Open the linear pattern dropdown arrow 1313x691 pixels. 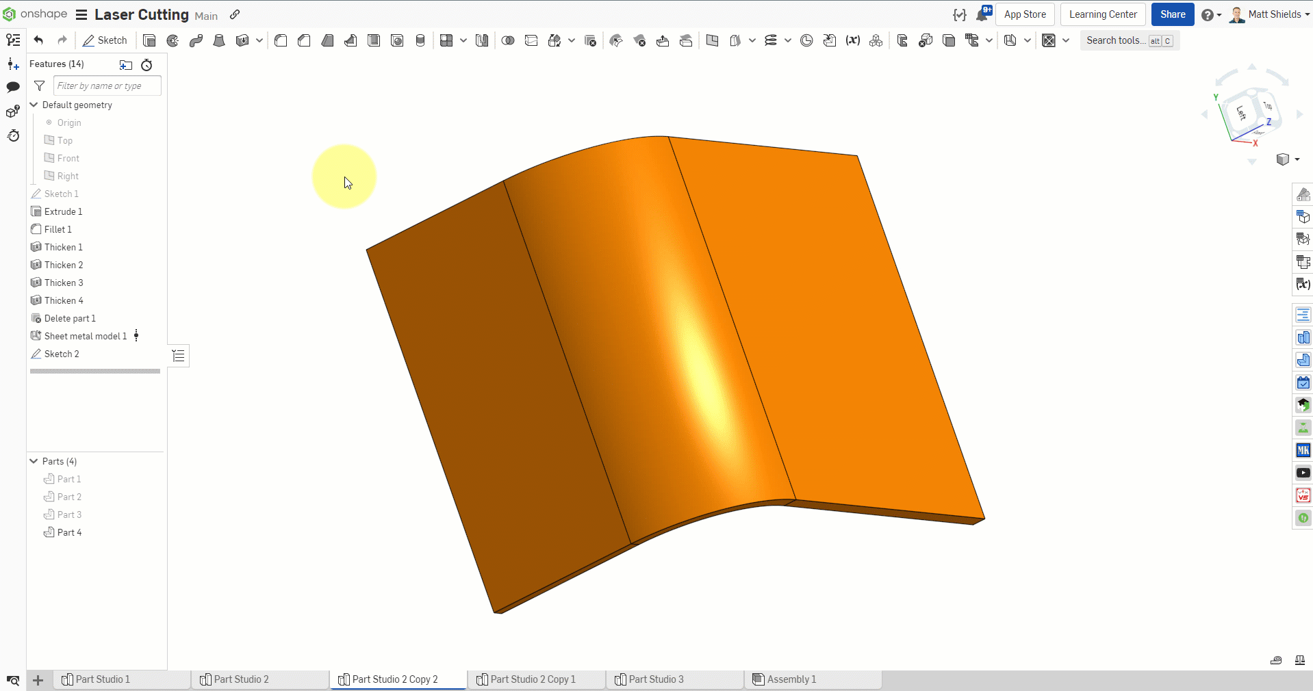pyautogui.click(x=463, y=40)
